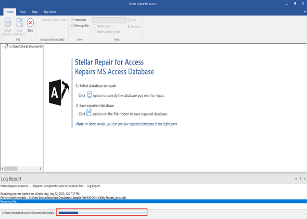
Task: Click the save disk icon in instructions
Action: coord(89,112)
